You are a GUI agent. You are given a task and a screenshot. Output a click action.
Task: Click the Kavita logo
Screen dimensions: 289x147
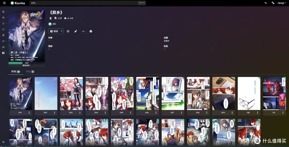click(18, 3)
